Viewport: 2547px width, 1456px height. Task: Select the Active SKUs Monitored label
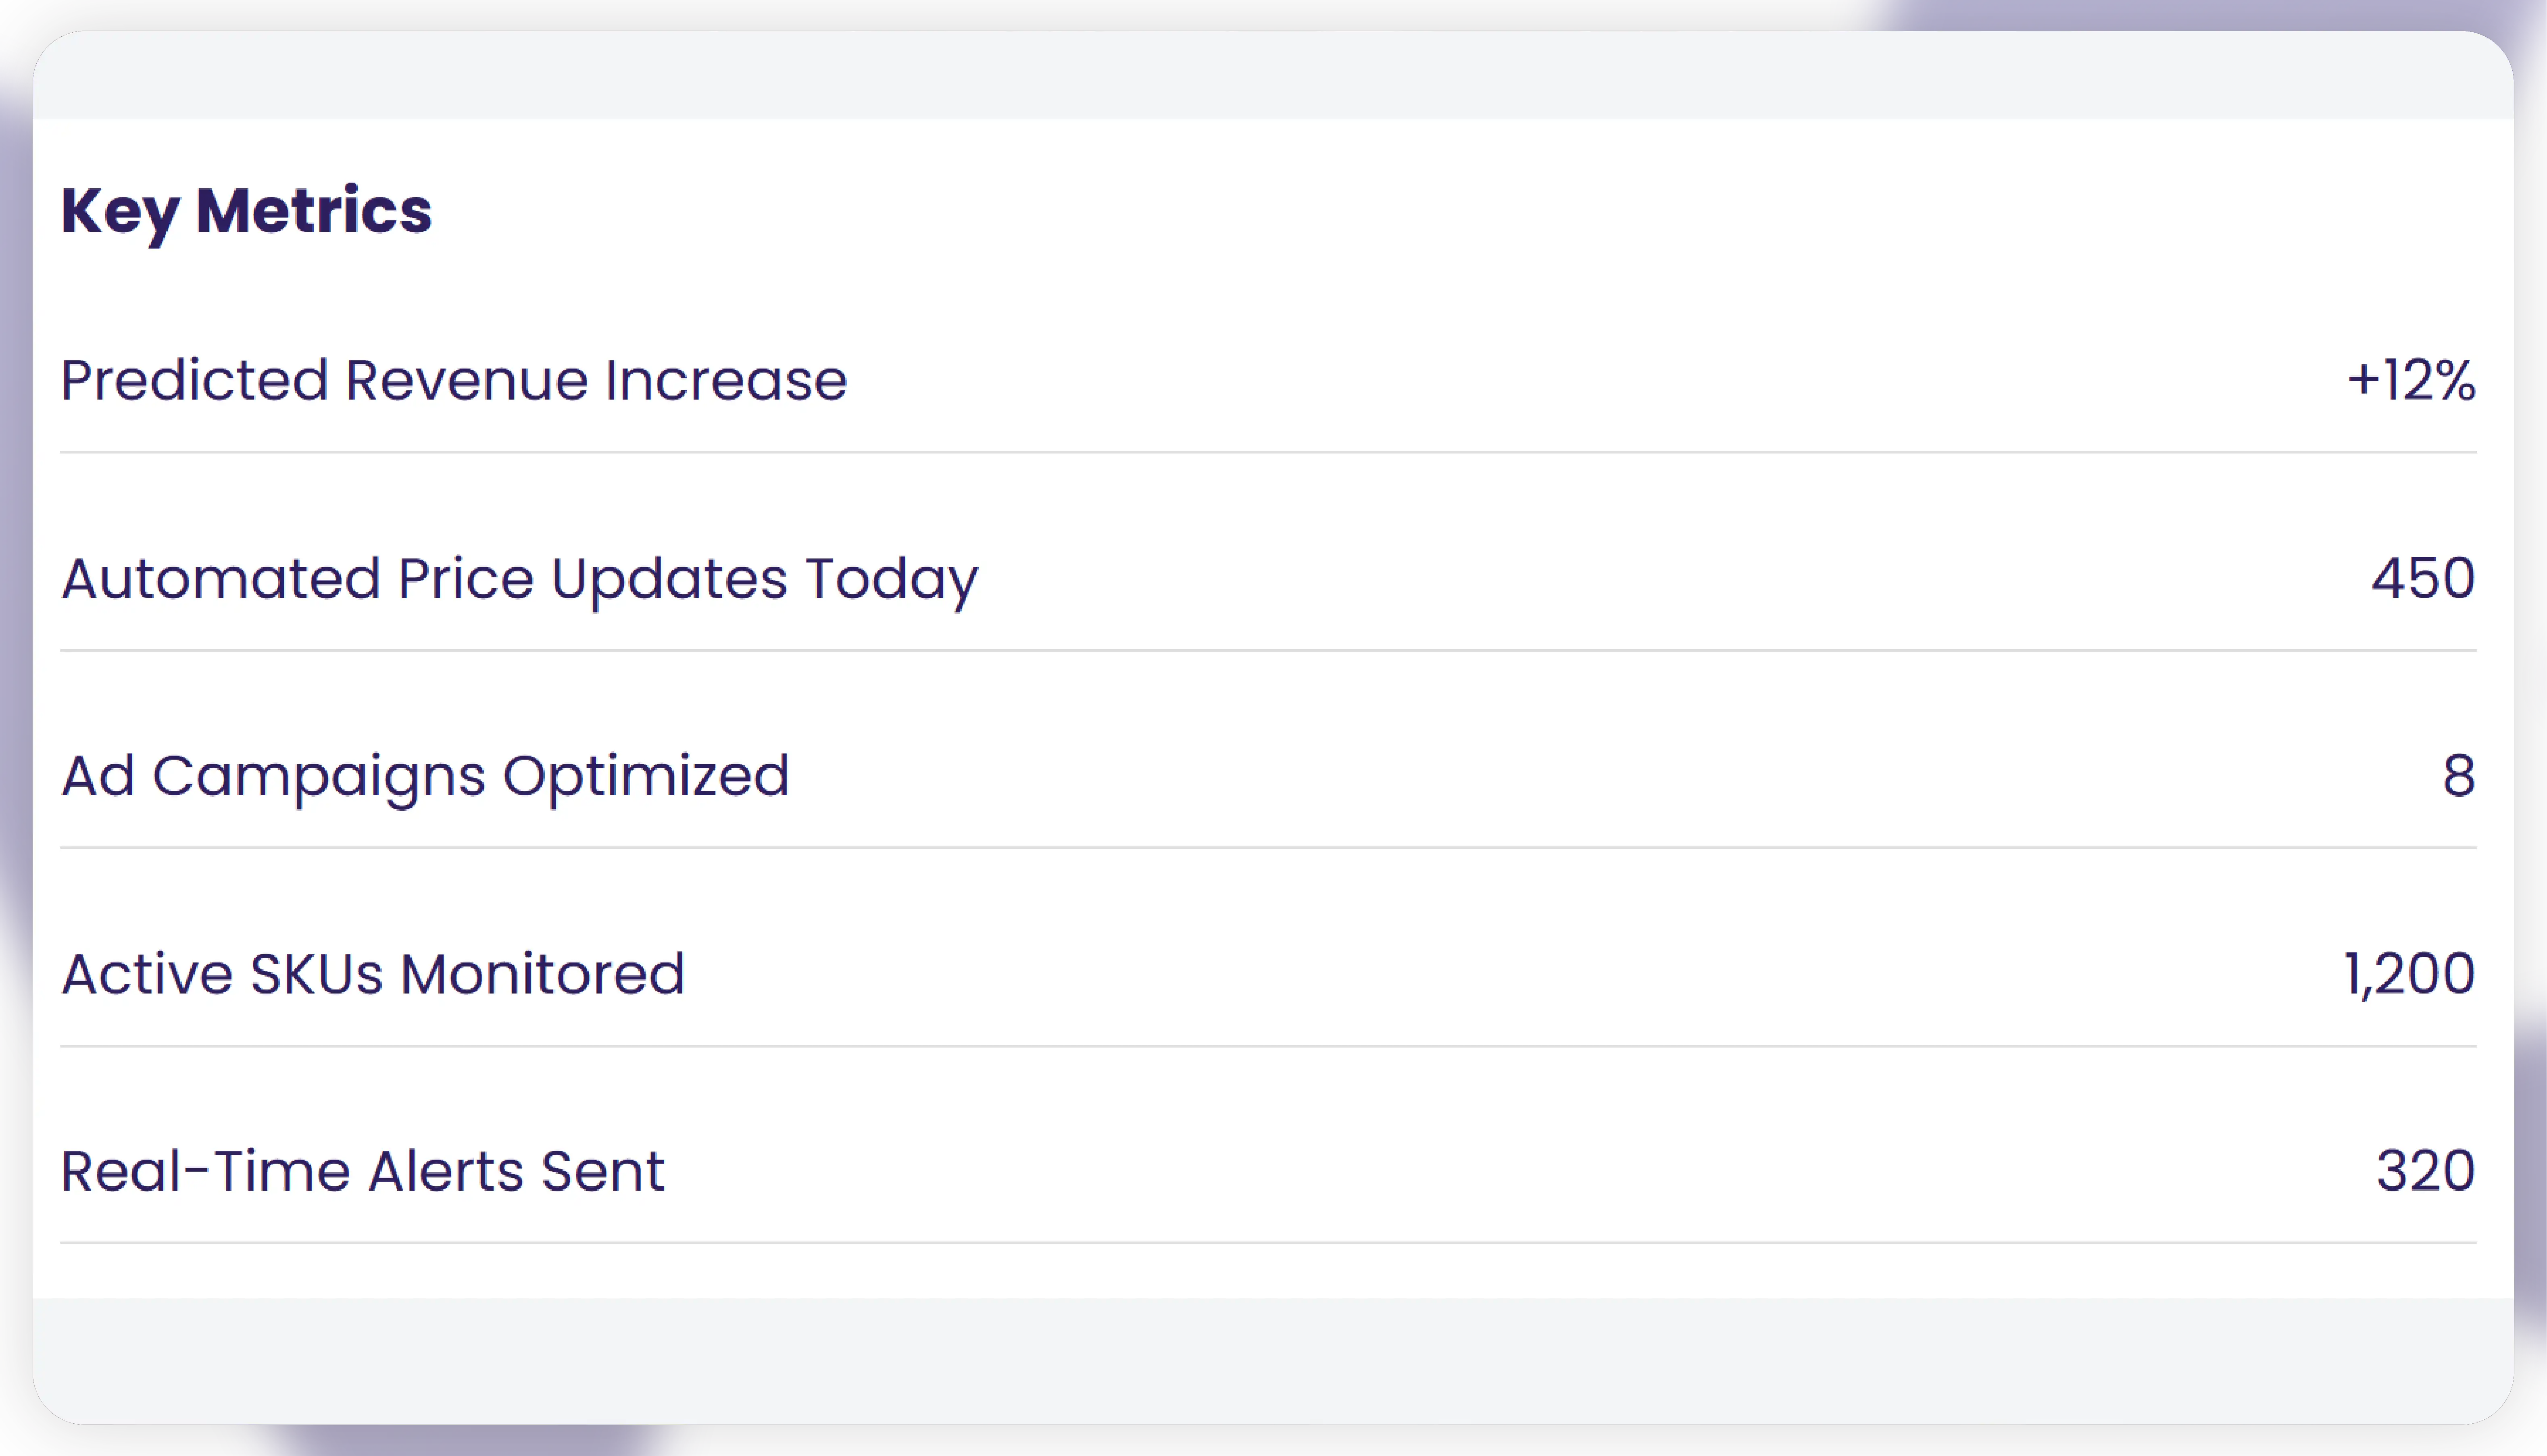[373, 974]
